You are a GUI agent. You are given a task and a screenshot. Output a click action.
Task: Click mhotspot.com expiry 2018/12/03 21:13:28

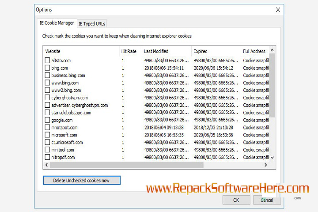coord(213,128)
